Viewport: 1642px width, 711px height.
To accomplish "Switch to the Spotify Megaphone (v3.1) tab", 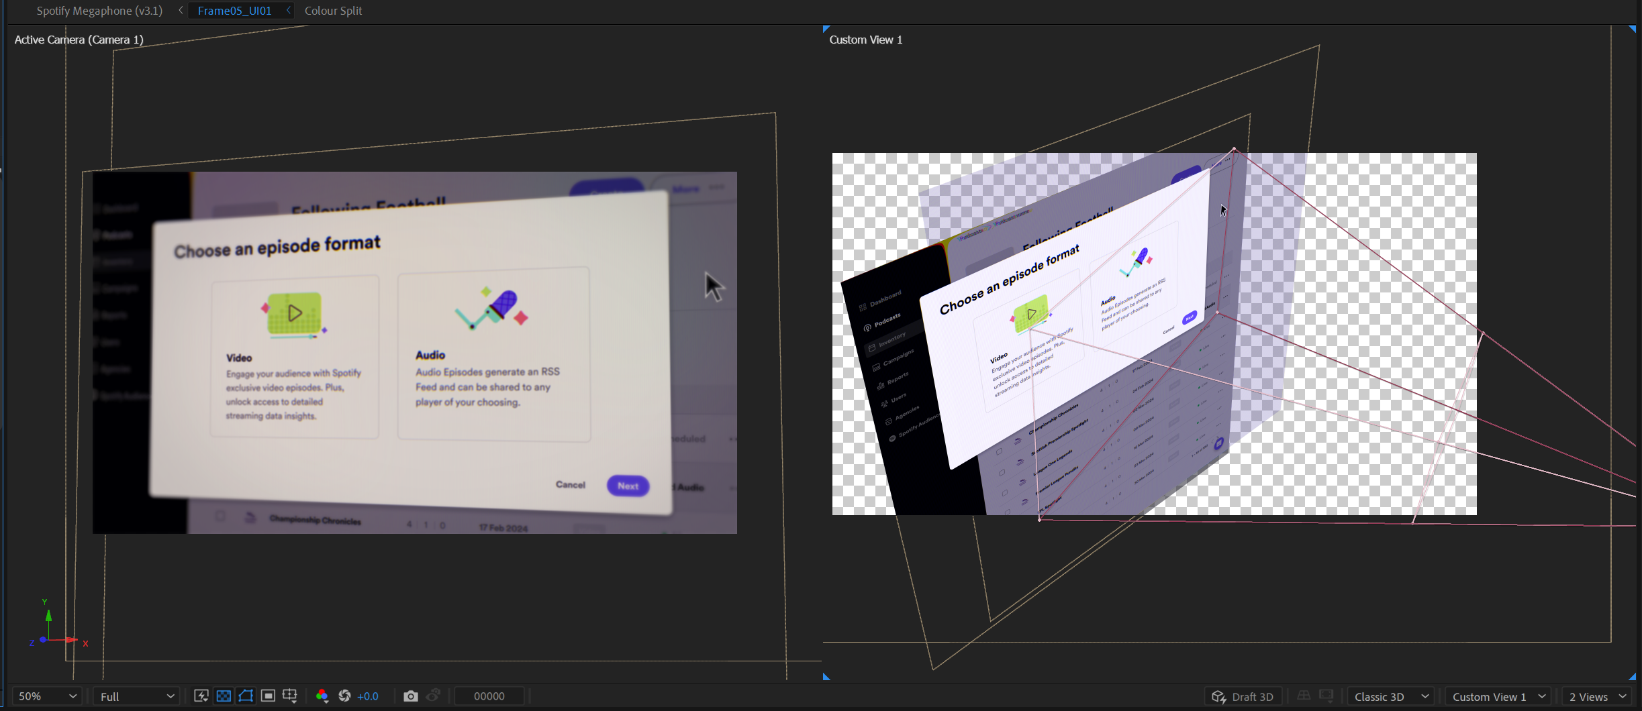I will coord(99,11).
